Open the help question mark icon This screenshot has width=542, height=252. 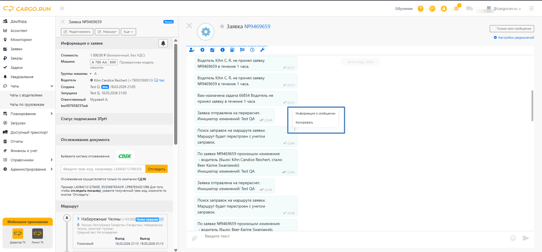(421, 9)
